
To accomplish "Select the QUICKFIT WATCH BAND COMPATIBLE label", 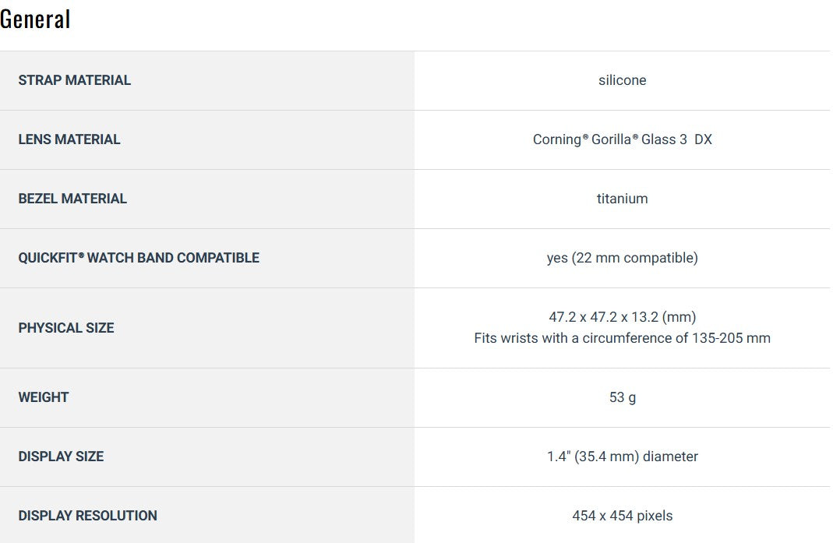I will pyautogui.click(x=139, y=258).
